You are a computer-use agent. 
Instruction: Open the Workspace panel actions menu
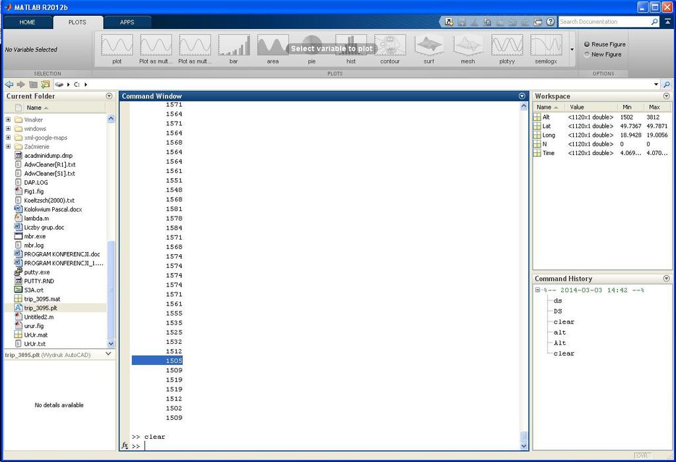[x=667, y=96]
